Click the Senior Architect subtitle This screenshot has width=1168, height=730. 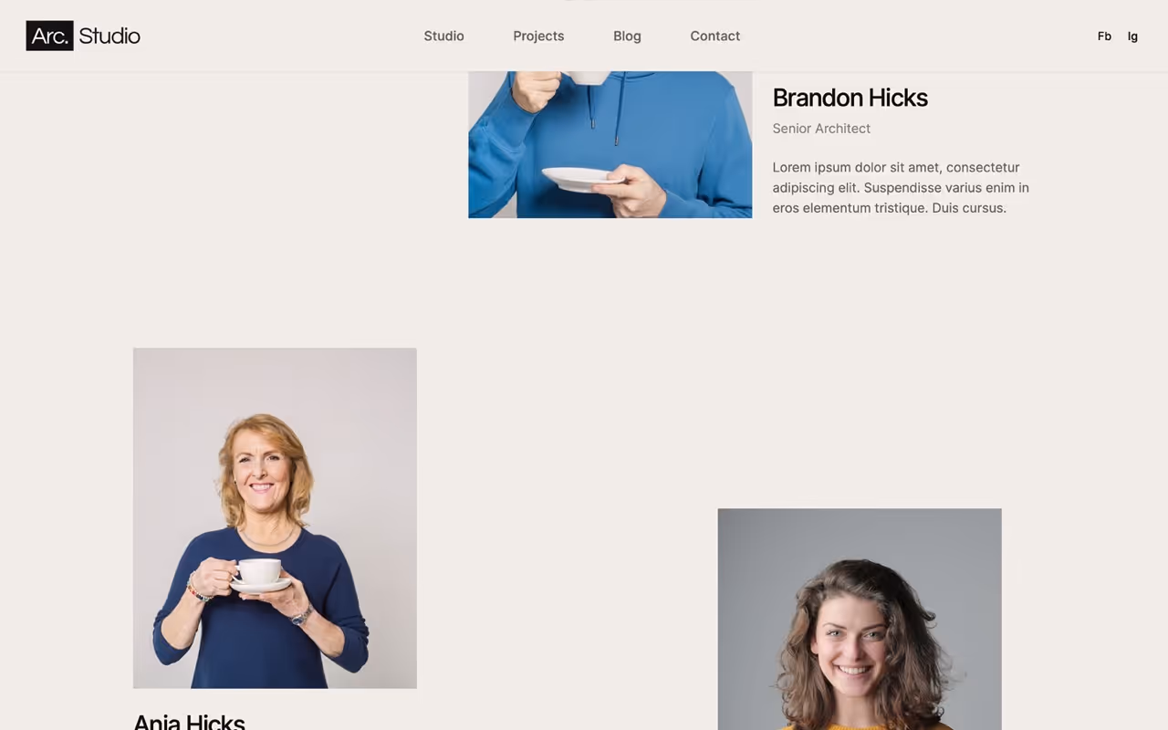(821, 129)
